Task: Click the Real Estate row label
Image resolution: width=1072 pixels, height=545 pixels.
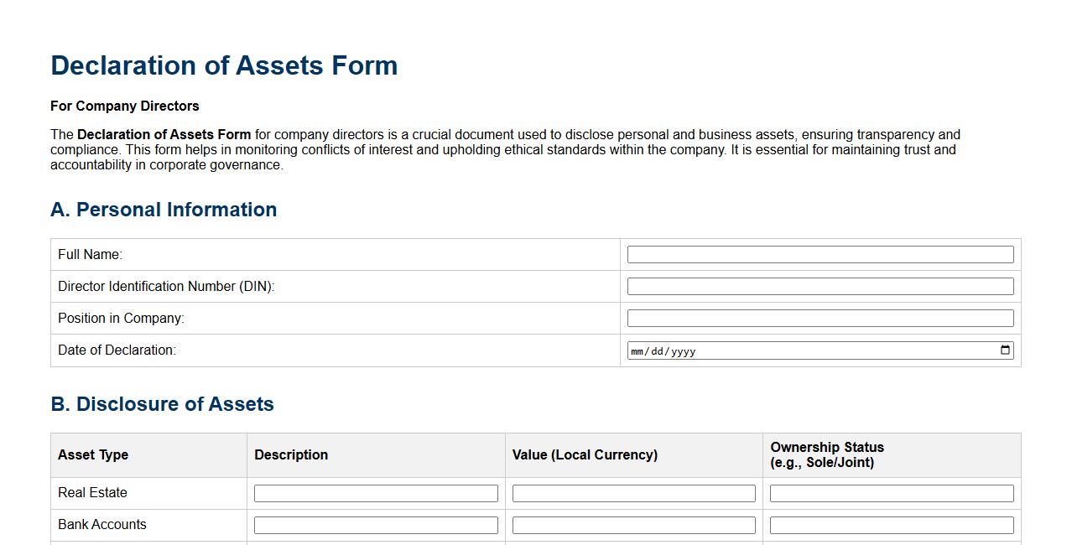Action: [x=91, y=493]
